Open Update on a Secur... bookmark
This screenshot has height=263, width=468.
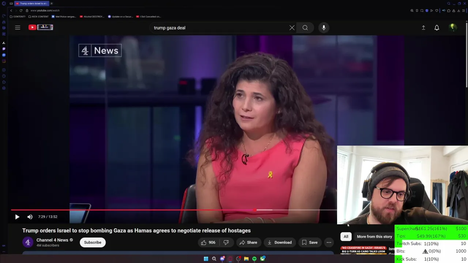(120, 16)
